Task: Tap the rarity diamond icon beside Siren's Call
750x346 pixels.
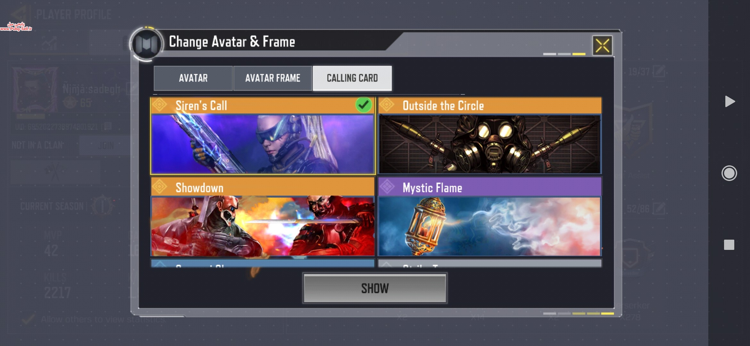Action: pos(159,105)
